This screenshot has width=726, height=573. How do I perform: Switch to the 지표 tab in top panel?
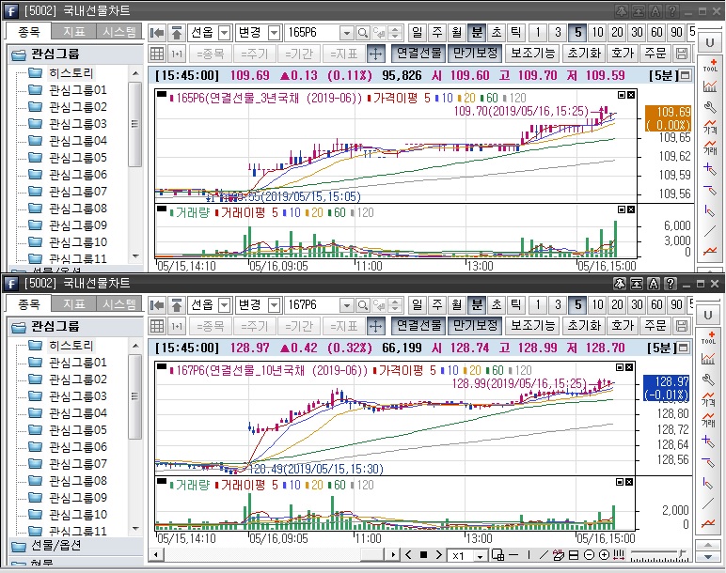pos(73,31)
